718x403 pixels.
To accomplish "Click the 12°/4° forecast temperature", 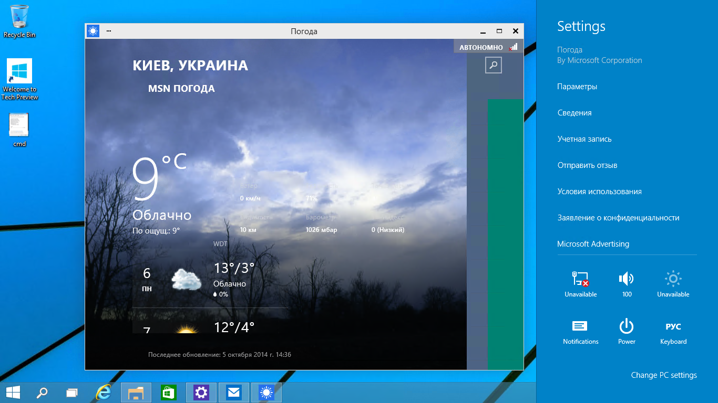I will coord(234,327).
